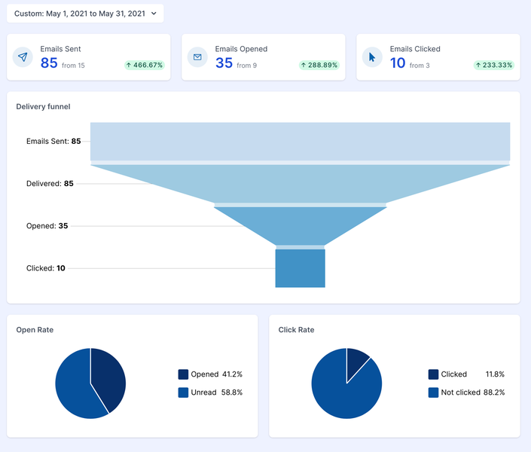Viewport: 531px width, 452px height.
Task: Click the chevron next to the date range
Action: pos(154,14)
